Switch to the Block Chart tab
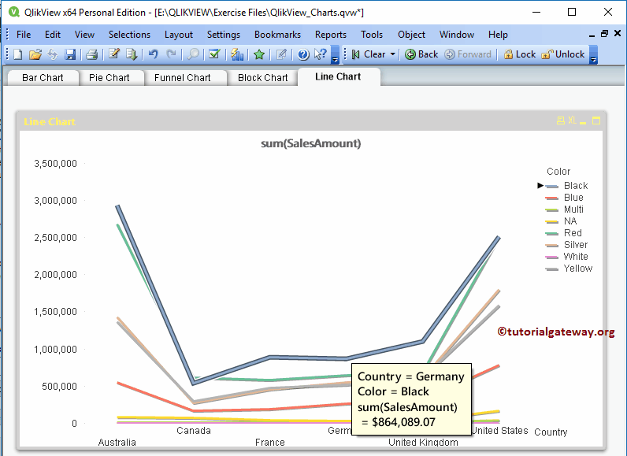This screenshot has height=456, width=627. [x=263, y=77]
